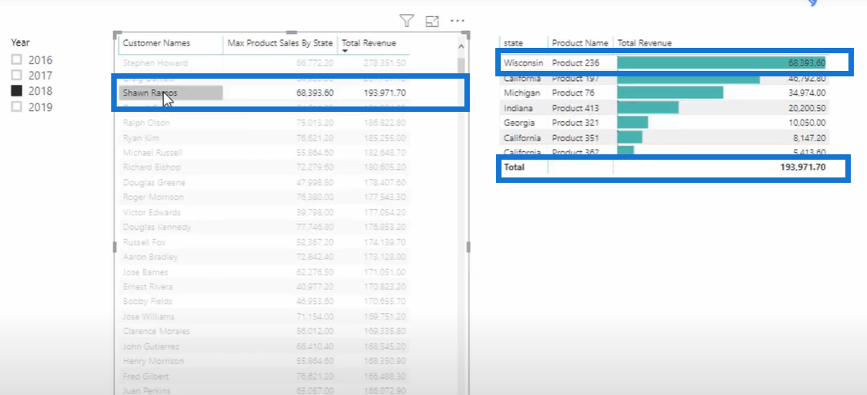Screen dimensions: 867x395
Task: Click the customer table scrollbar up arrow
Action: coord(461,47)
